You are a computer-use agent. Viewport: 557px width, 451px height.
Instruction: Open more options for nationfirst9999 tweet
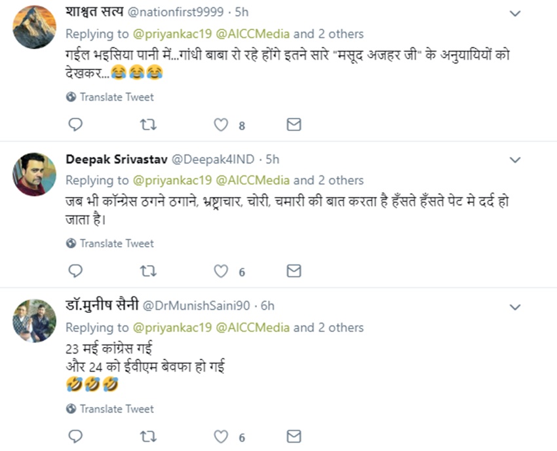point(516,13)
